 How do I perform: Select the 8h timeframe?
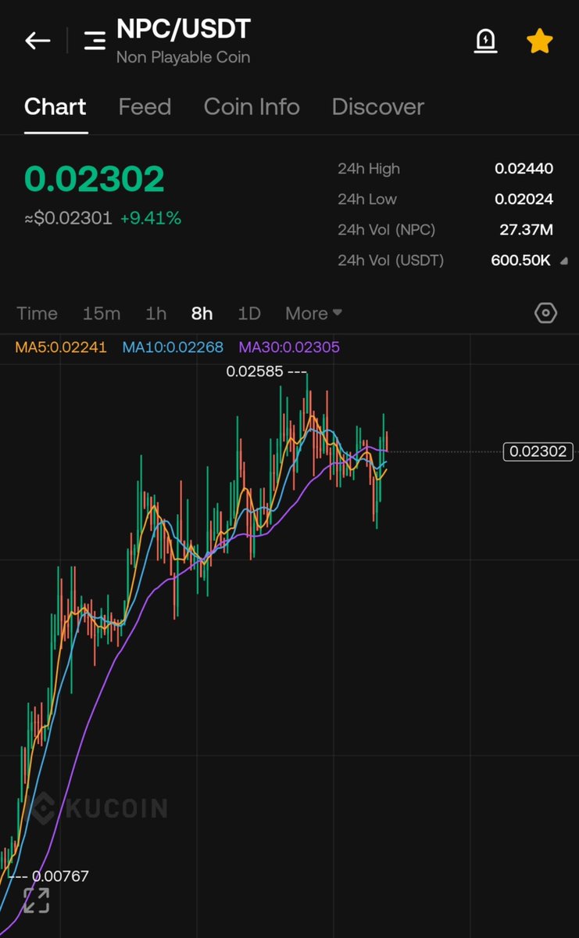coord(202,313)
